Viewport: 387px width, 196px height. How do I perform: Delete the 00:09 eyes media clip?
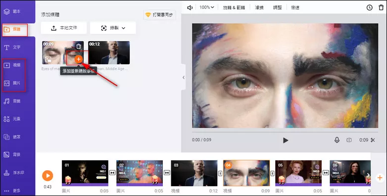click(x=79, y=47)
